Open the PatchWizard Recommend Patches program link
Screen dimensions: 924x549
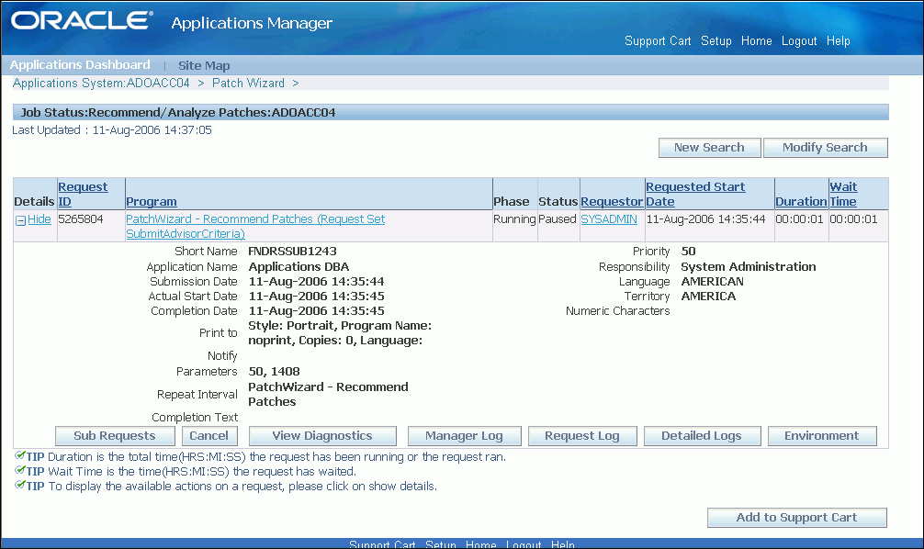pyautogui.click(x=255, y=226)
